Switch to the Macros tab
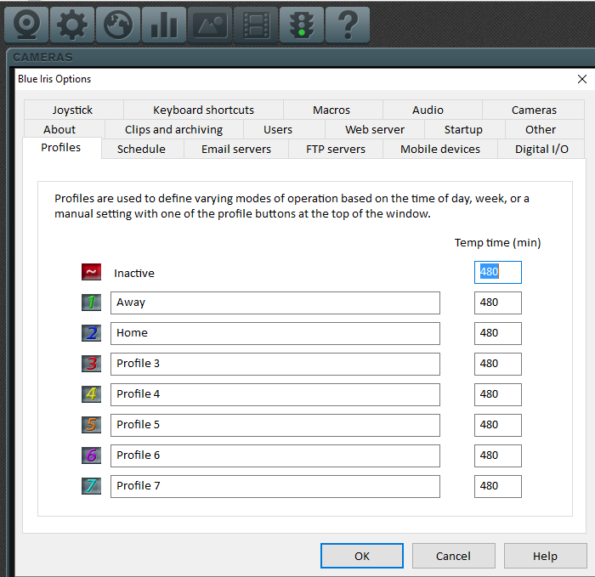Image resolution: width=595 pixels, height=577 pixels. point(331,110)
